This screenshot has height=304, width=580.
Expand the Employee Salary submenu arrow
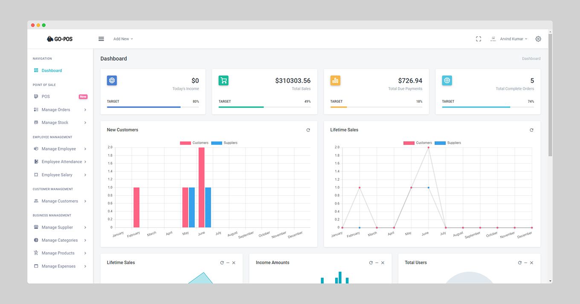tap(85, 175)
